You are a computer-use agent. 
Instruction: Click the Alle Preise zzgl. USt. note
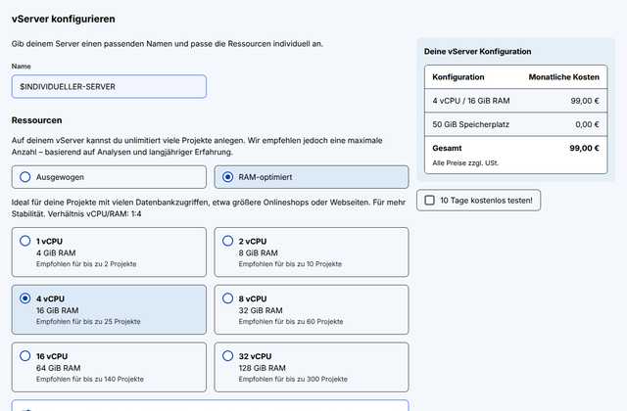465,163
